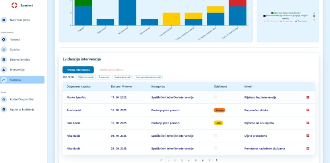Expand the Kategorija column sort arrow

(167, 87)
